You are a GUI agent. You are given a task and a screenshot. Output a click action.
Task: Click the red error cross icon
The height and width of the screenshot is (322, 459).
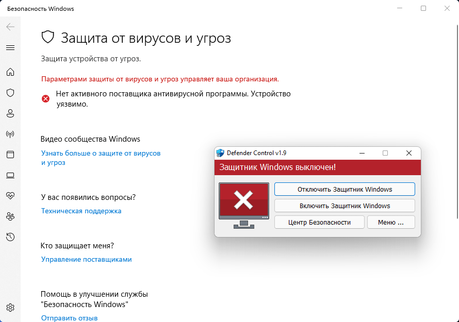[x=46, y=99]
